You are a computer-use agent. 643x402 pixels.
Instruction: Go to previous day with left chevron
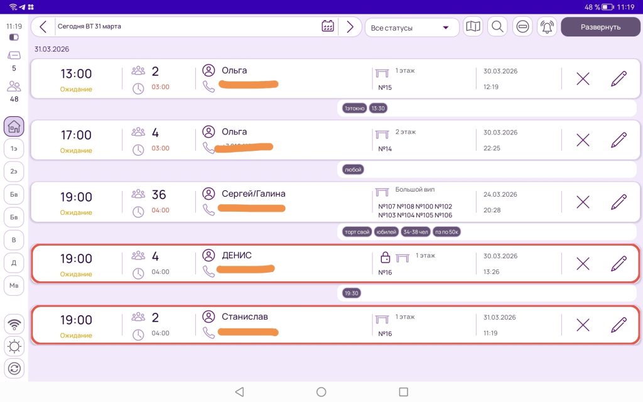pyautogui.click(x=43, y=27)
